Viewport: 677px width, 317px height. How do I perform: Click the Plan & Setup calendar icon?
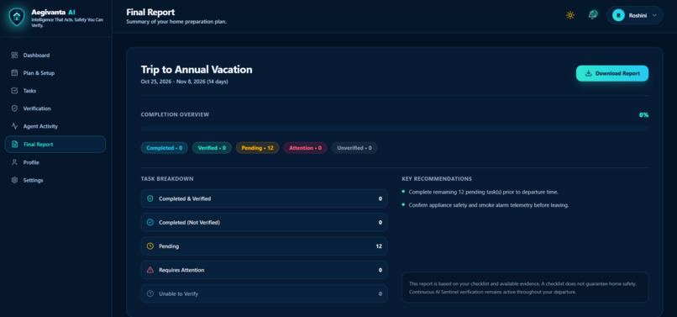(x=14, y=73)
